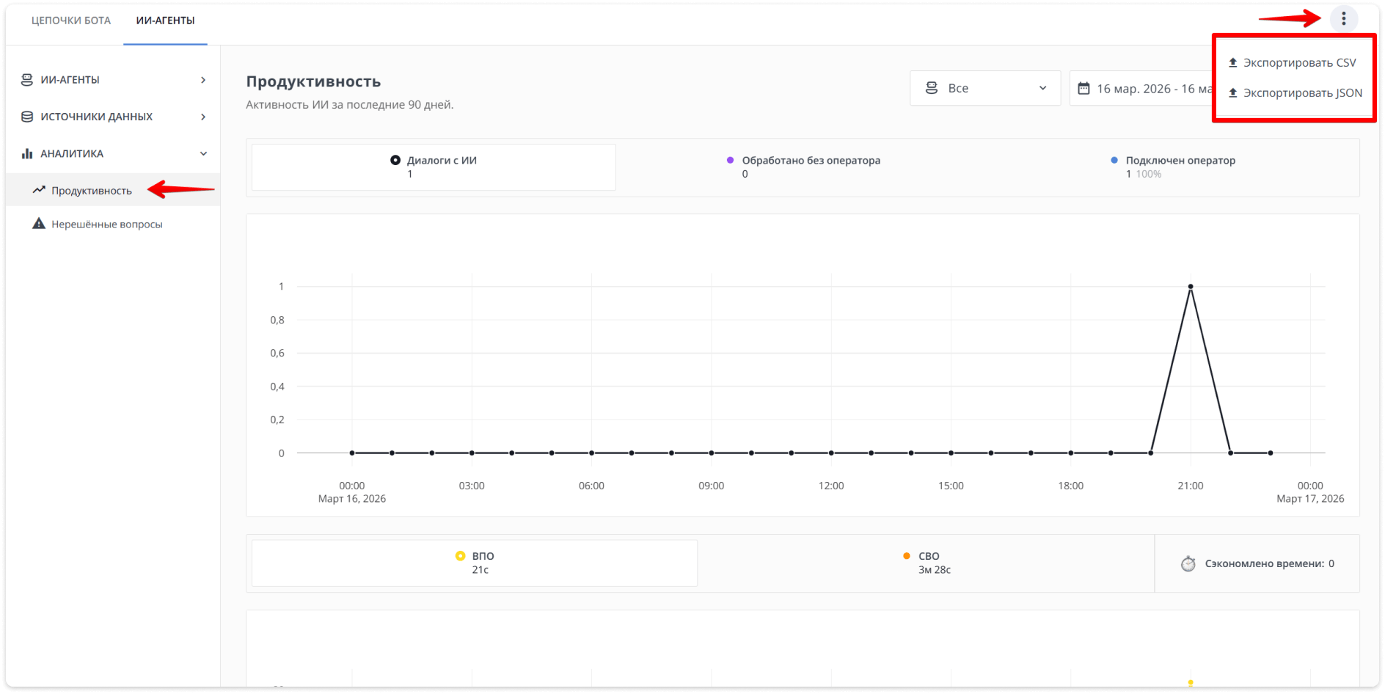1385x694 pixels.
Task: Click the calendar icon in the date picker
Action: [x=1085, y=87]
